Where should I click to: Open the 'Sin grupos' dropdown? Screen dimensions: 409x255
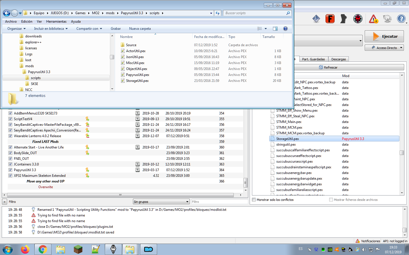pos(161,202)
